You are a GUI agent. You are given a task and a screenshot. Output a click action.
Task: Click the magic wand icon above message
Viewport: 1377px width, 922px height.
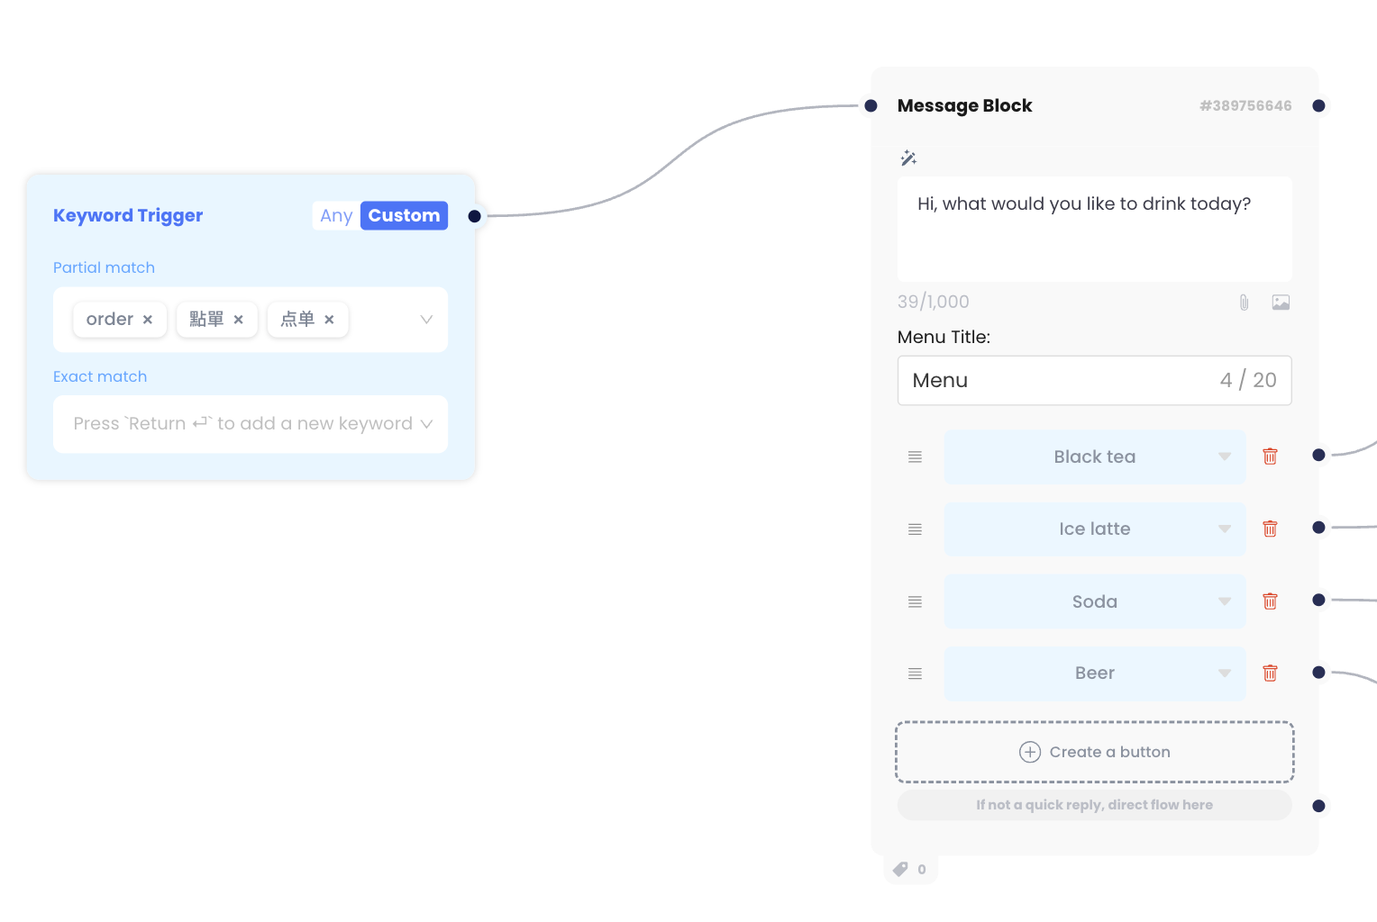pos(908,158)
